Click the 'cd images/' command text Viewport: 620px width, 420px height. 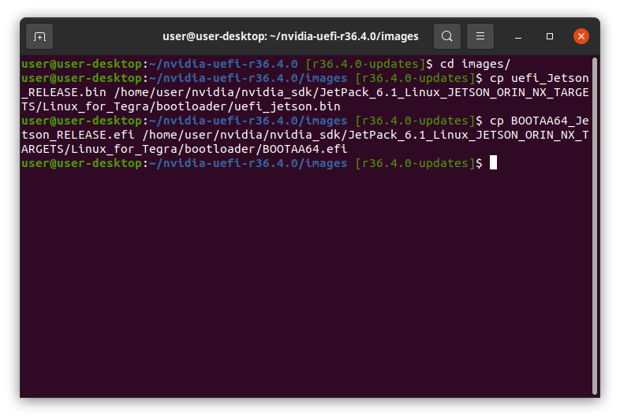[x=476, y=64]
